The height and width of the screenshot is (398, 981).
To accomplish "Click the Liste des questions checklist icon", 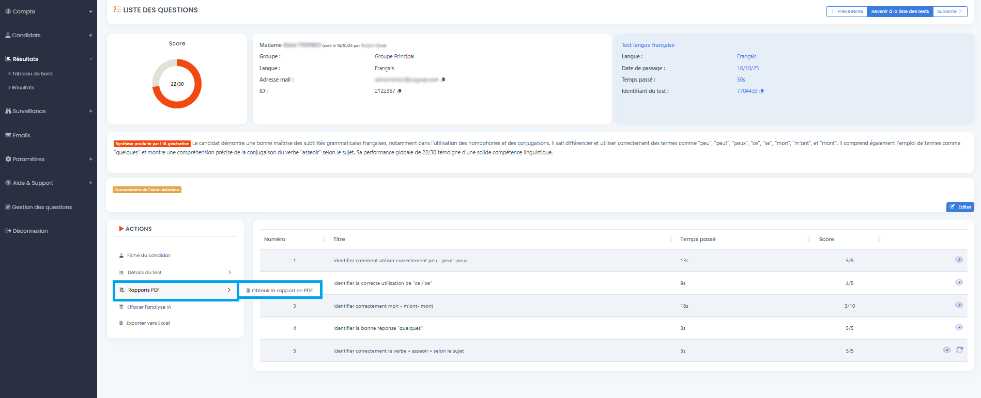I will click(x=117, y=9).
